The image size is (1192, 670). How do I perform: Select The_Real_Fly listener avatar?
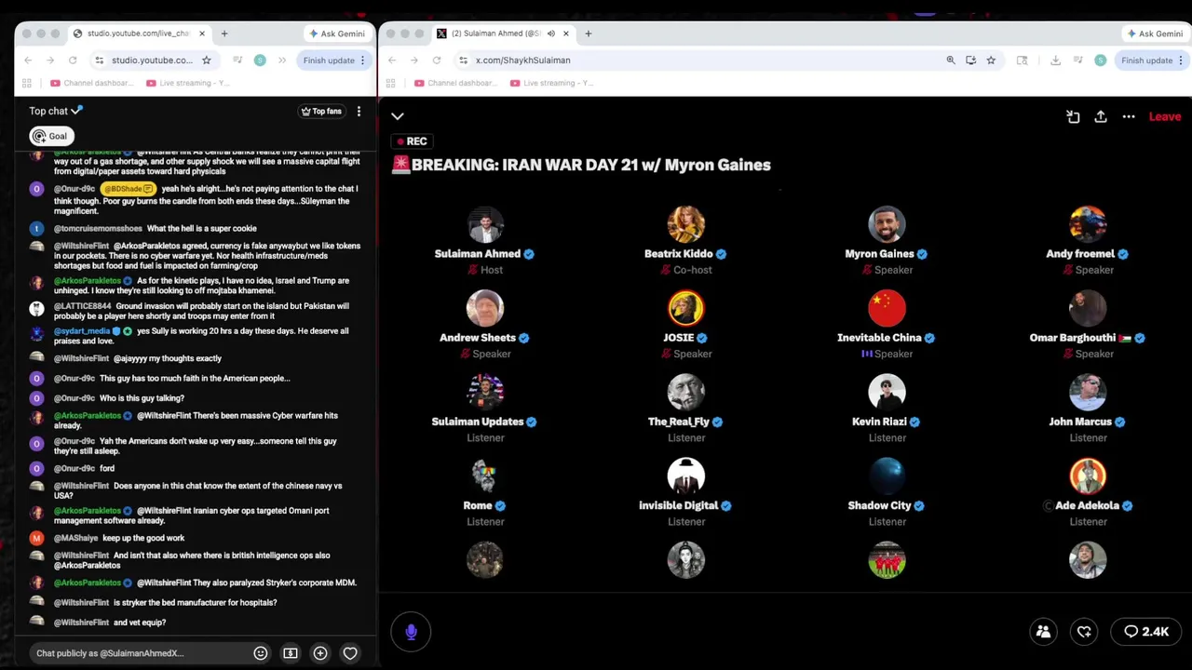click(686, 392)
